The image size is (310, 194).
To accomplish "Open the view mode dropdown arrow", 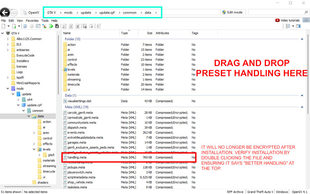I will (x=293, y=26).
